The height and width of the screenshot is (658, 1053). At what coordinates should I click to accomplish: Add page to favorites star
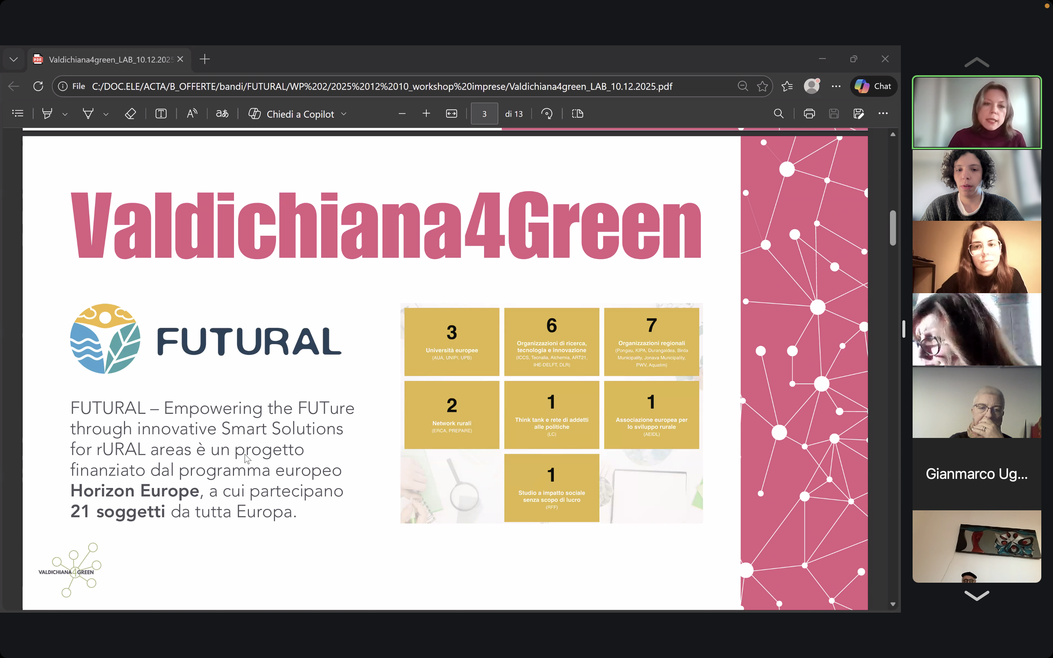click(762, 87)
